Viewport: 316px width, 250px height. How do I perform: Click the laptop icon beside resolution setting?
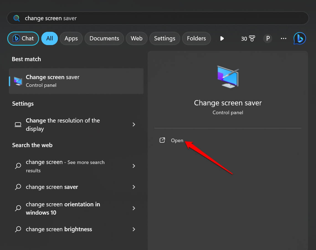18,125
